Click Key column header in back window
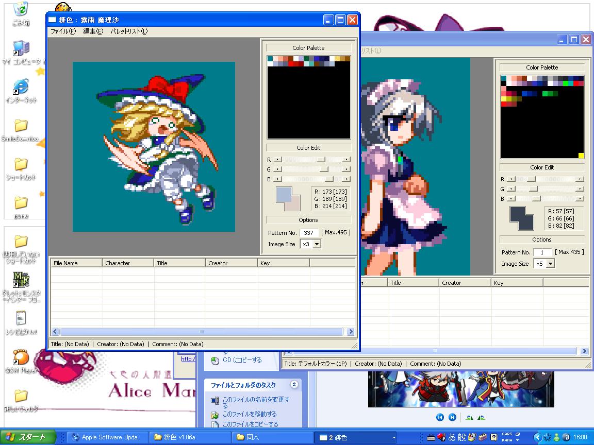Viewport: 594px width, 445px height. click(517, 283)
